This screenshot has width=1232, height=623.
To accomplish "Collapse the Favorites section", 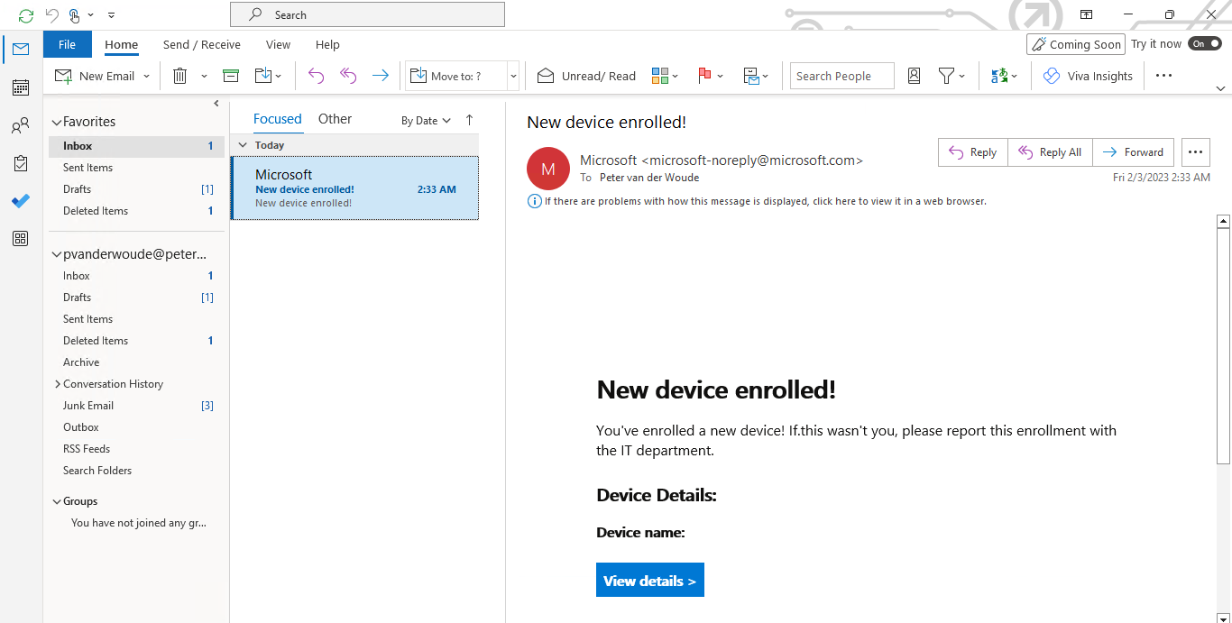I will (x=57, y=122).
